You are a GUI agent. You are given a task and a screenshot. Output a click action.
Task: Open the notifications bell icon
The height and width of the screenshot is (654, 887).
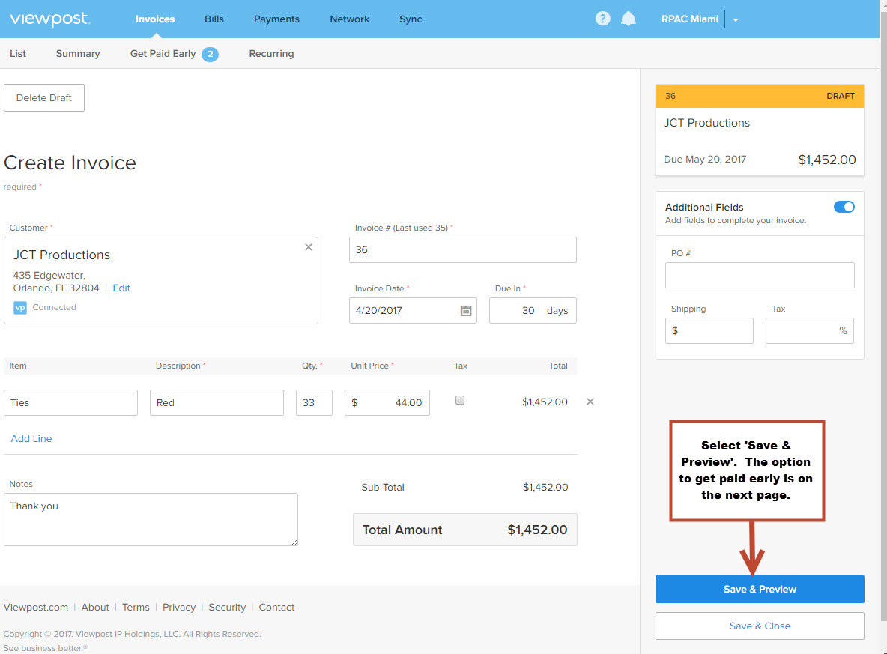[x=628, y=19]
